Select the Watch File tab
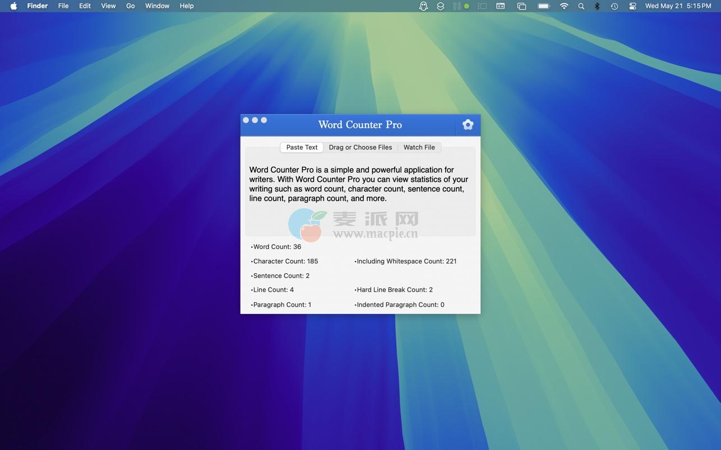721x450 pixels. pos(419,147)
